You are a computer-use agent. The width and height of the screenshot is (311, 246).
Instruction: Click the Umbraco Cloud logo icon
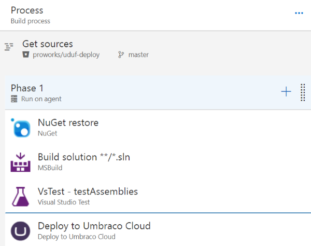tap(21, 230)
